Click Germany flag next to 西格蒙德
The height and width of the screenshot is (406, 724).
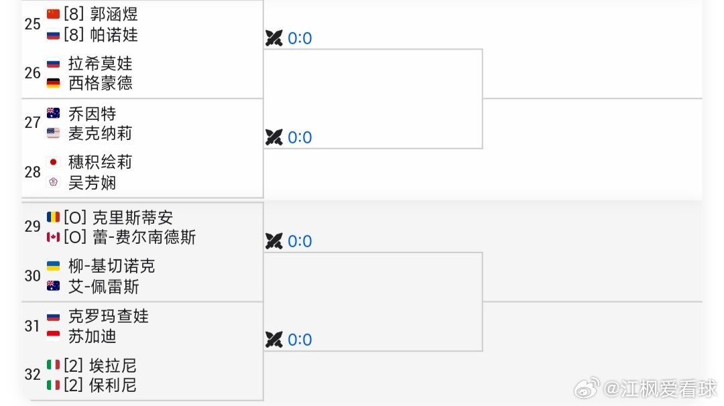(53, 83)
